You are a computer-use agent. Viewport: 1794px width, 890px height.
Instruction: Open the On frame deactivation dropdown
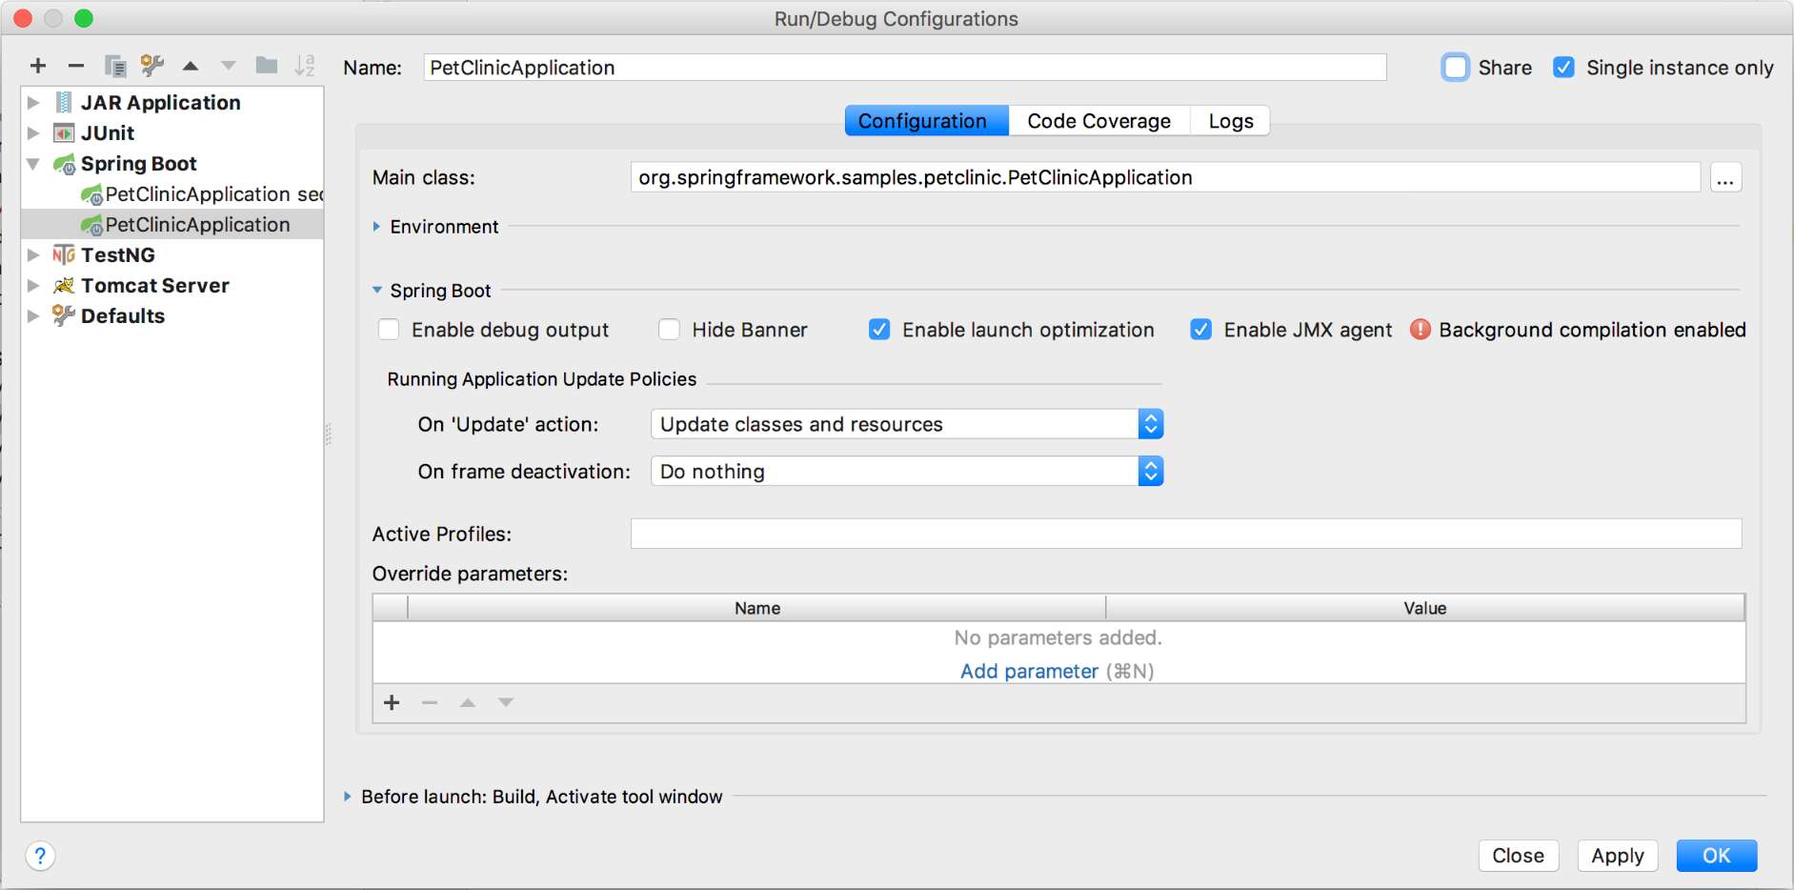[x=1151, y=471]
